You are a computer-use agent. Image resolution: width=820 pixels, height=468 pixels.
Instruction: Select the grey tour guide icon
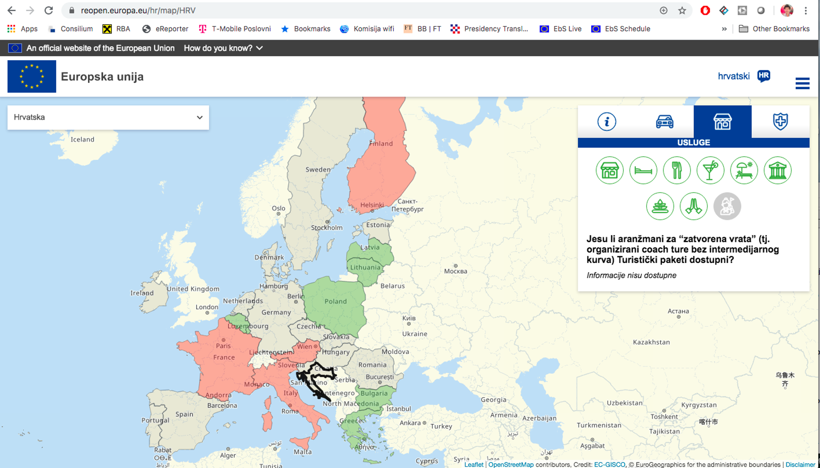pos(727,206)
